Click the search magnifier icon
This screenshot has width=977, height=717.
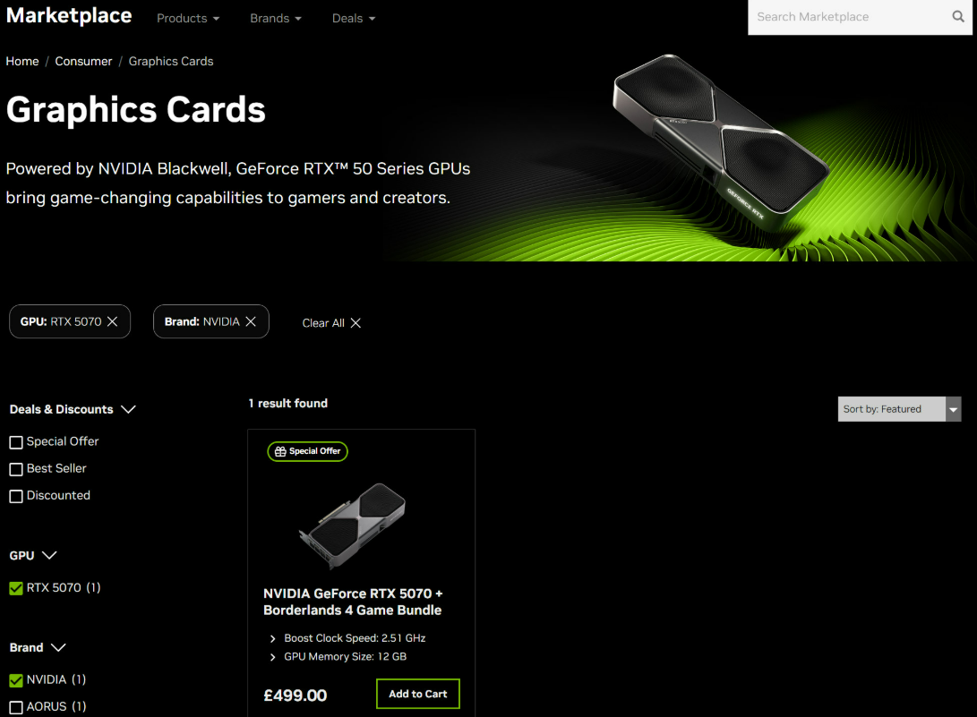957,17
